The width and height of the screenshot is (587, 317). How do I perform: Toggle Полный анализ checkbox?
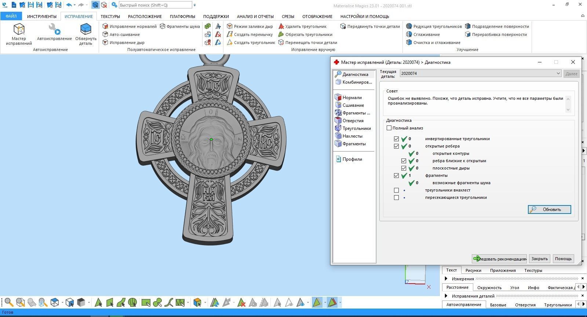click(x=389, y=128)
